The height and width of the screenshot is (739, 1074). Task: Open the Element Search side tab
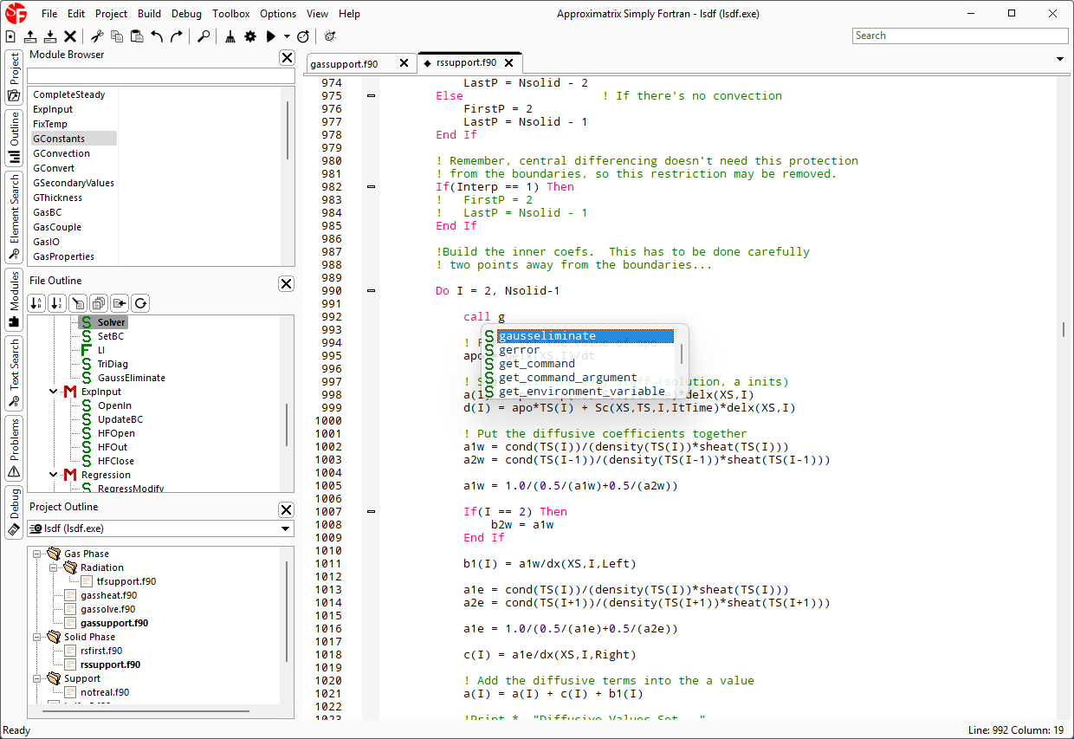tap(14, 217)
